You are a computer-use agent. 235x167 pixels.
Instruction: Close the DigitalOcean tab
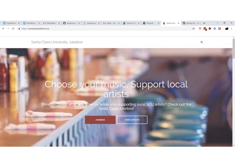tap(19, 23)
